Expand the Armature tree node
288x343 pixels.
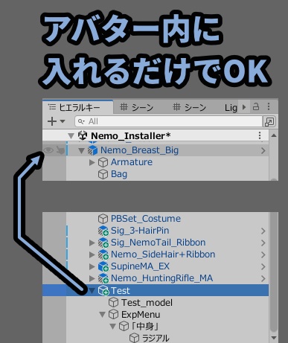point(92,162)
